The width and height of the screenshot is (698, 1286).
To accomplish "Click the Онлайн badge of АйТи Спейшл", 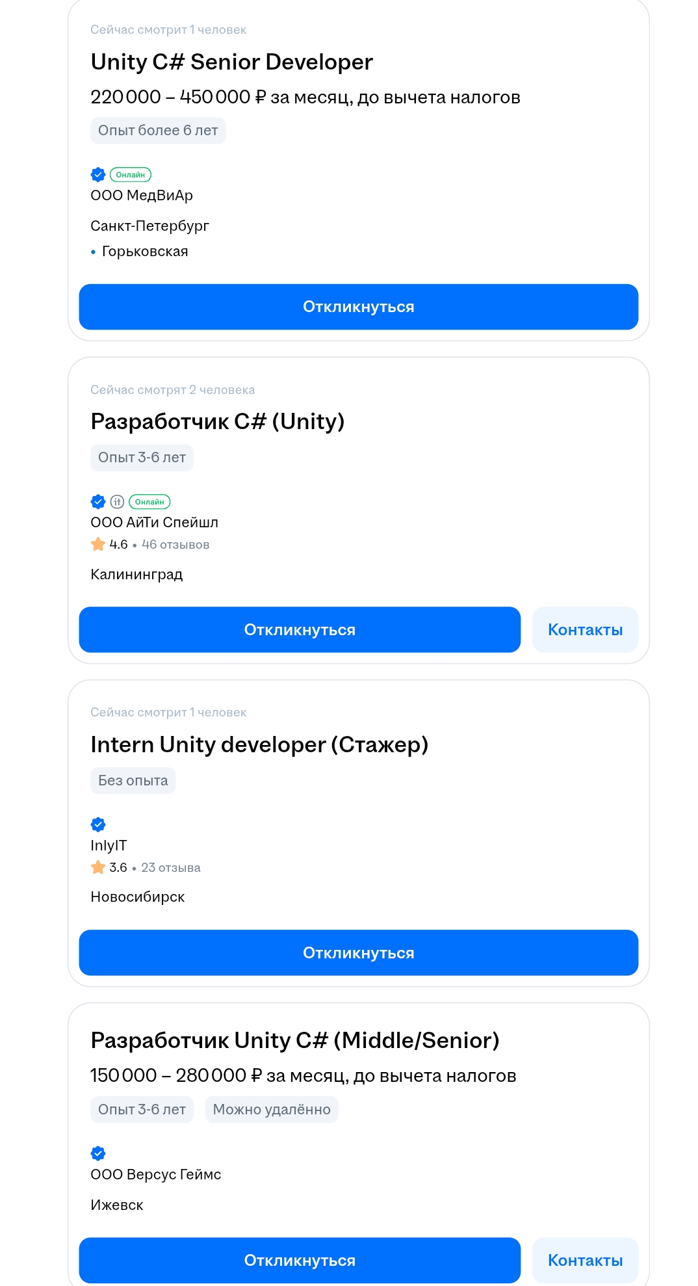I will click(x=149, y=501).
